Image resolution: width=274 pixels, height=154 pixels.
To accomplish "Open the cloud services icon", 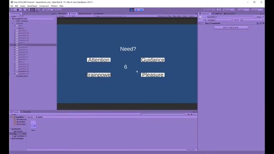I will [x=219, y=10].
